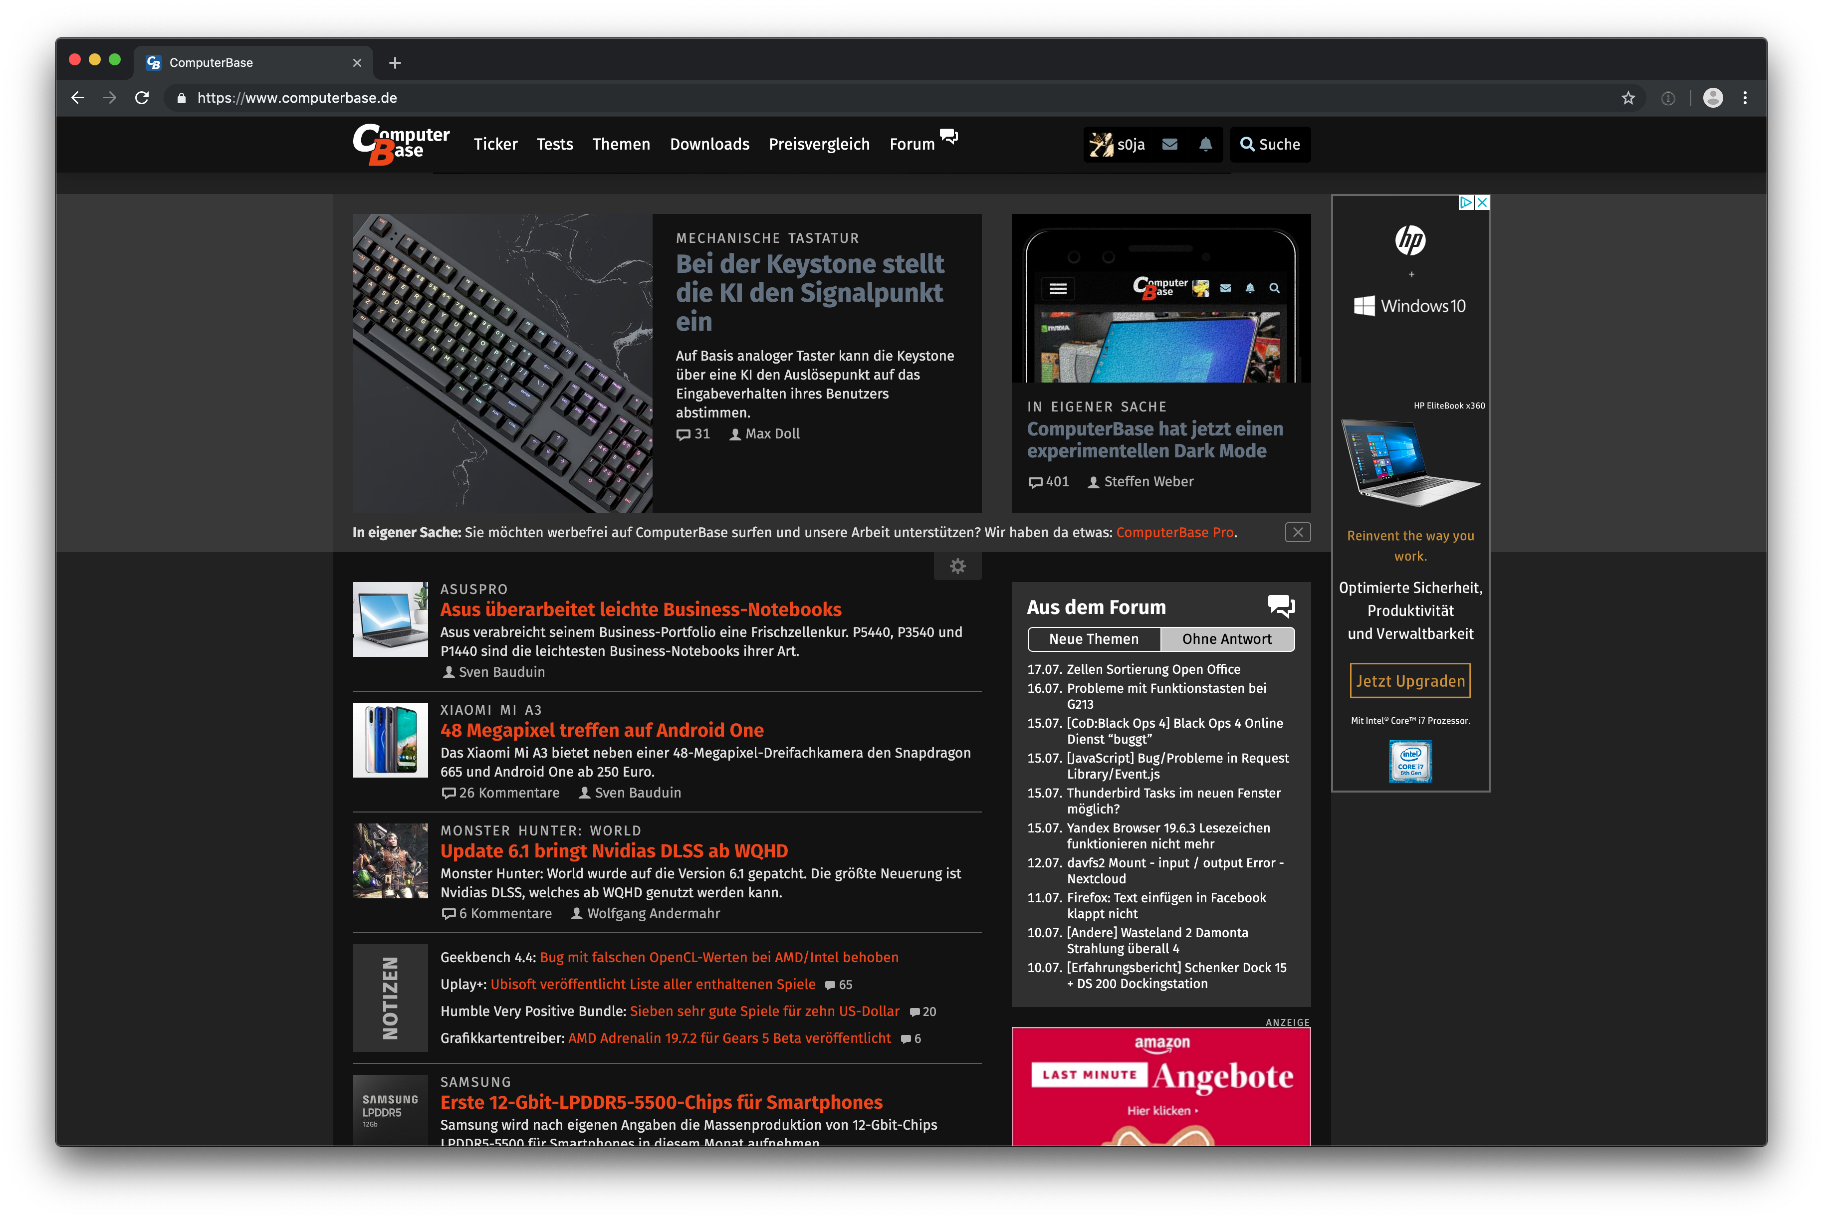1823x1220 pixels.
Task: Switch forum list to 'Ohne Antwort'
Action: [x=1226, y=639]
